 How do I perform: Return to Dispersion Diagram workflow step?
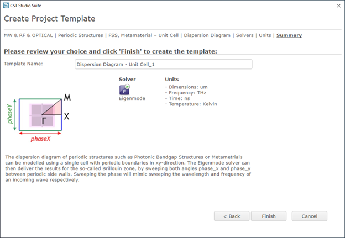(207, 35)
